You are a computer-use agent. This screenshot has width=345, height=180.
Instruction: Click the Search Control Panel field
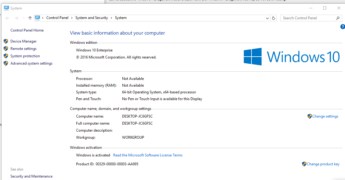coord(307,18)
